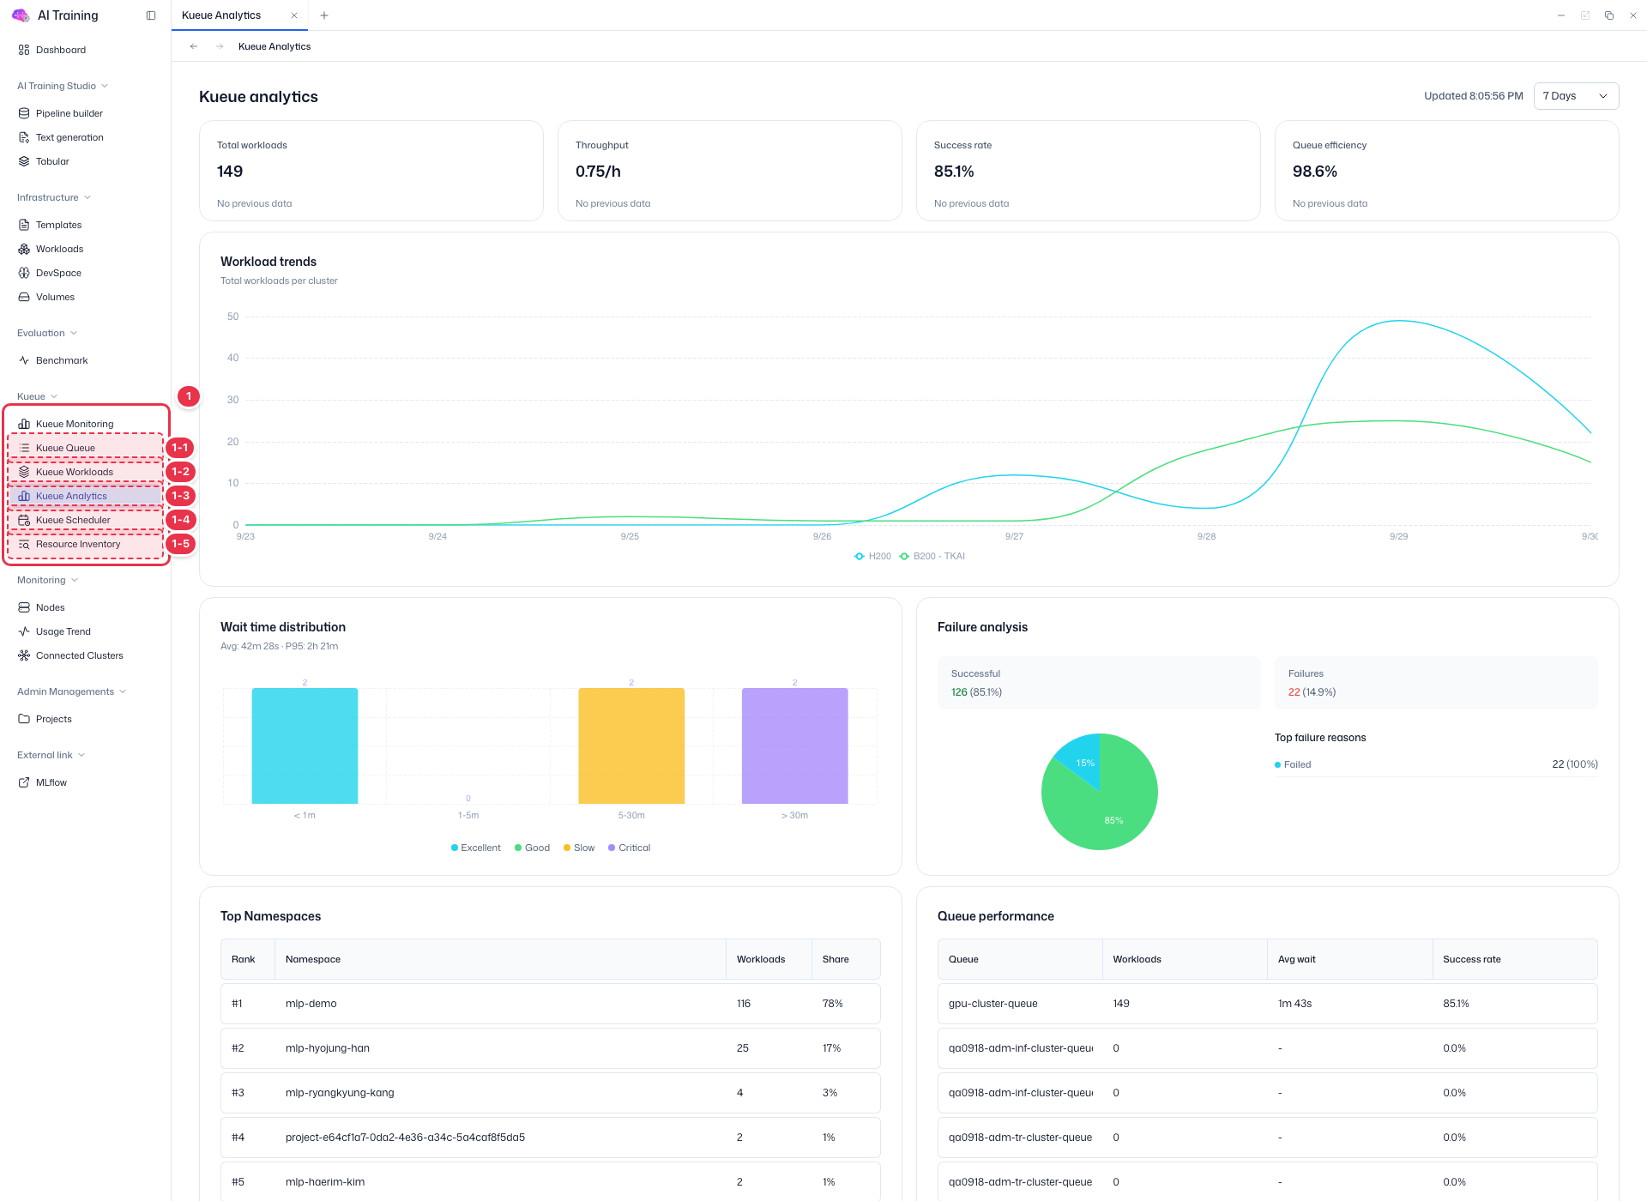Open the MLflow external link icon
Screen dimensions: 1647x1201
click(x=24, y=782)
